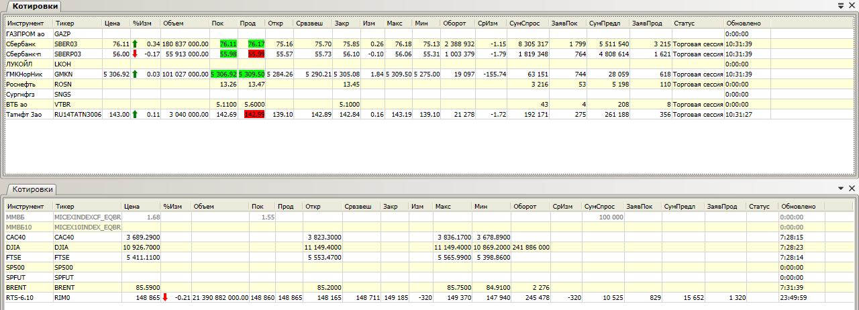
Task: Click the Оборот column header in upper table
Action: point(458,23)
